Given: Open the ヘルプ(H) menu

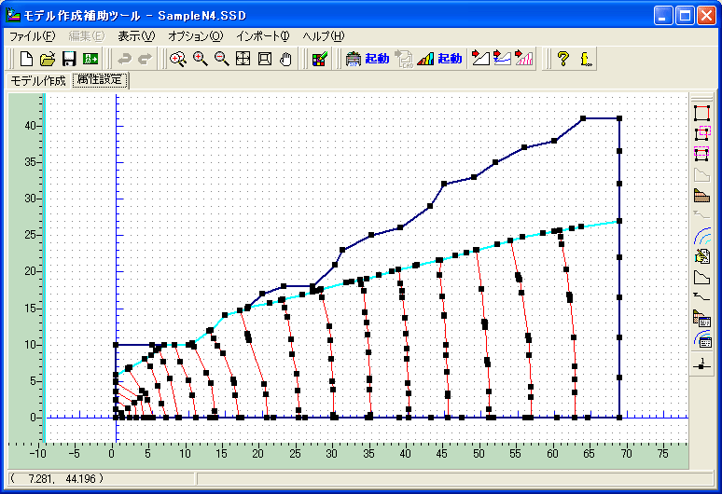Looking at the screenshot, I should click(324, 35).
